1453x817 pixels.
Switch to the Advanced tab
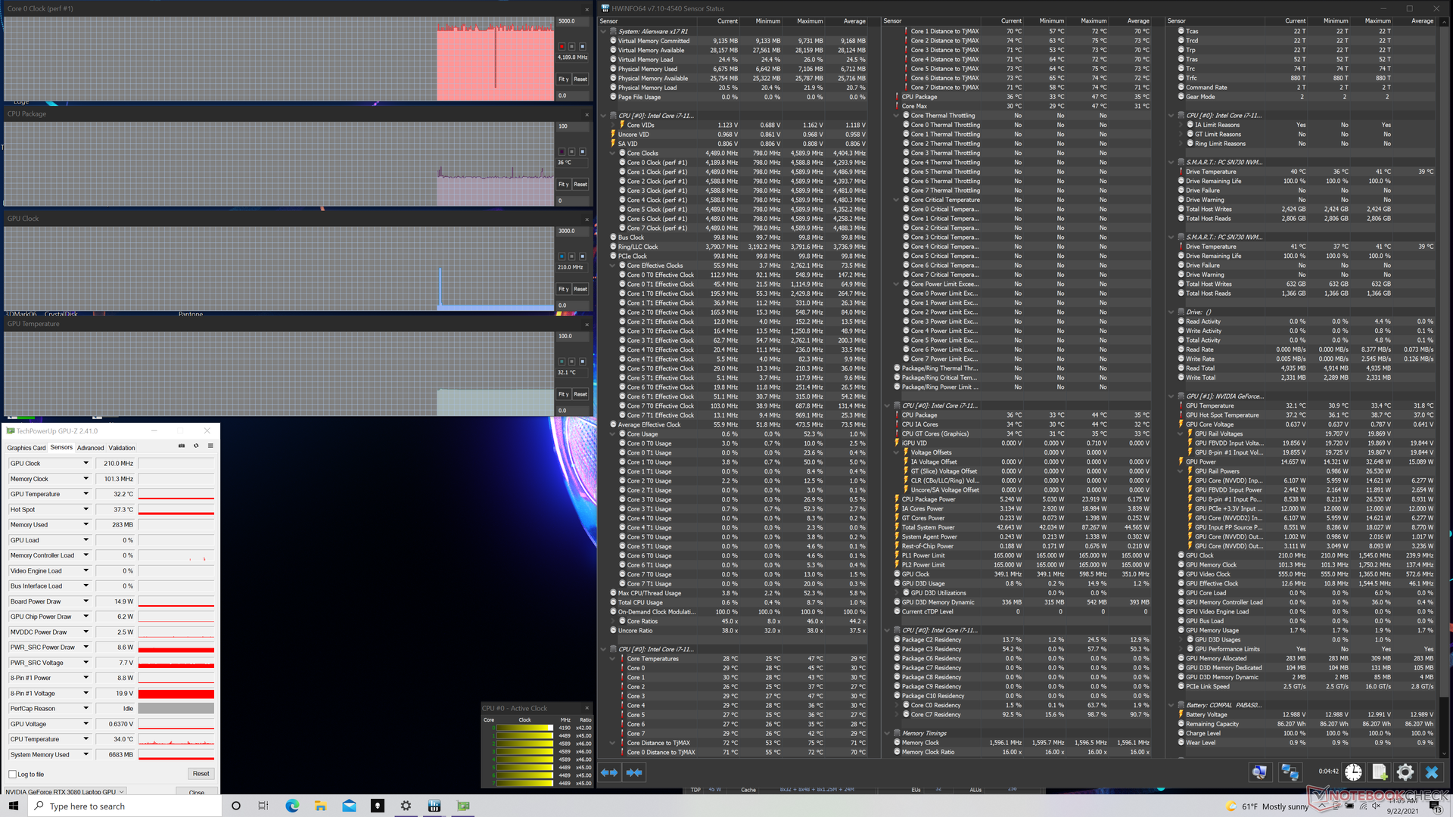pos(90,448)
